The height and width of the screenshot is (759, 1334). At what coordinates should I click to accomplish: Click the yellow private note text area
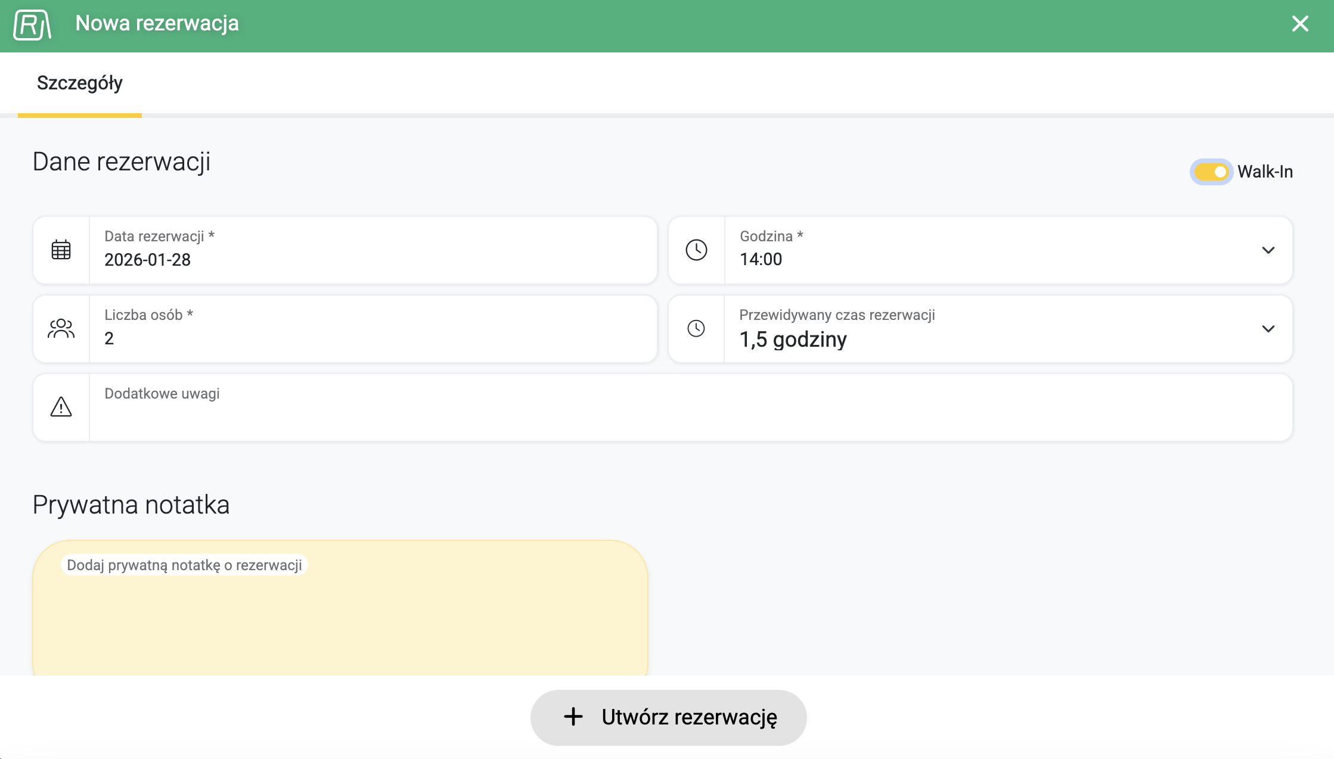(x=340, y=620)
